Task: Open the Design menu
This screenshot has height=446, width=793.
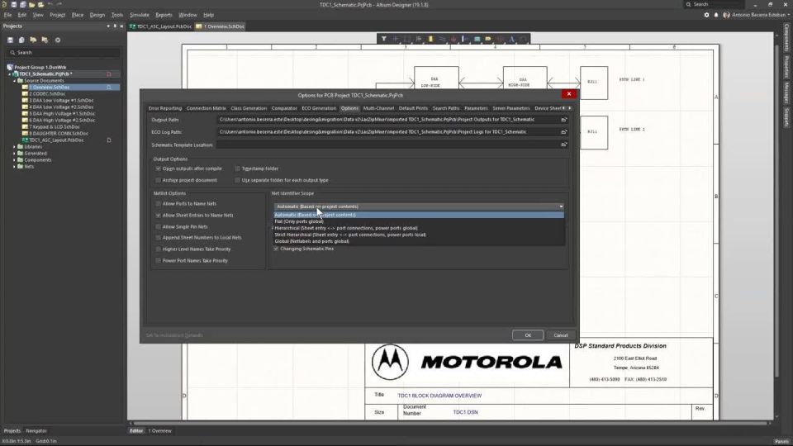Action: (x=97, y=15)
